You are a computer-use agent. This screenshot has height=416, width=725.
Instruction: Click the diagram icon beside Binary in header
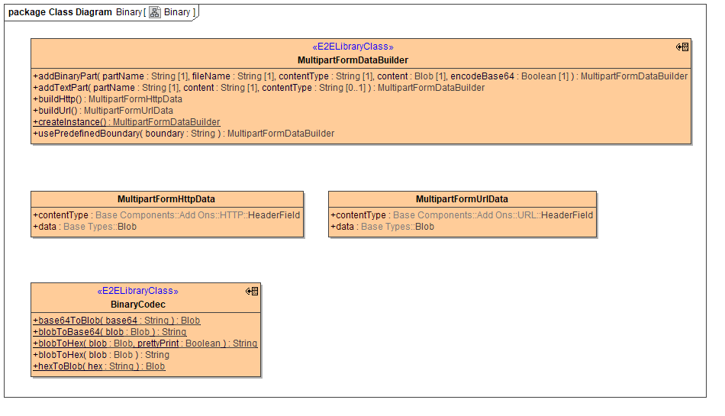[155, 12]
